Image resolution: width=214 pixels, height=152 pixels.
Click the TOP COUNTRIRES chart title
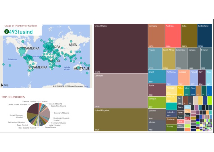click(x=13, y=97)
